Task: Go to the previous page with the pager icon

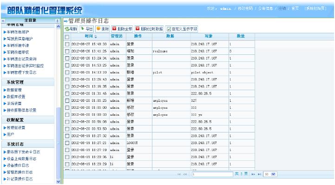Action: pos(185,174)
